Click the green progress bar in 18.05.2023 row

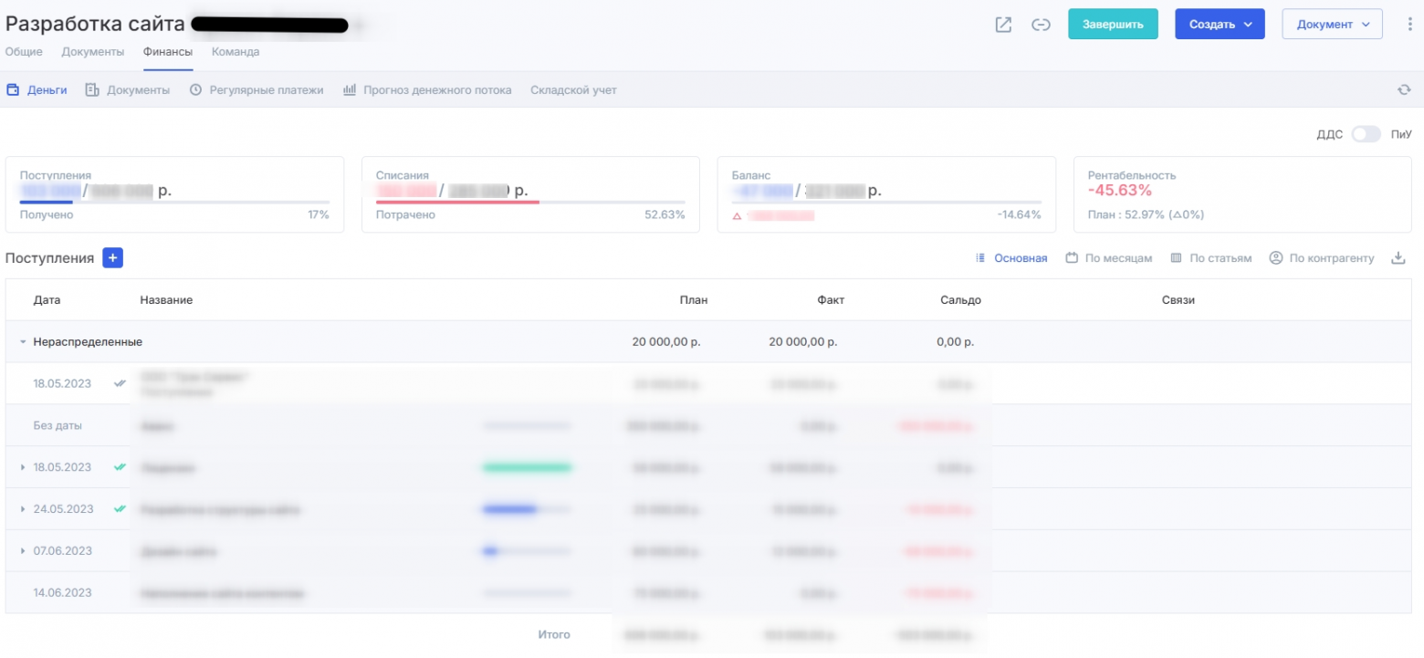[527, 467]
